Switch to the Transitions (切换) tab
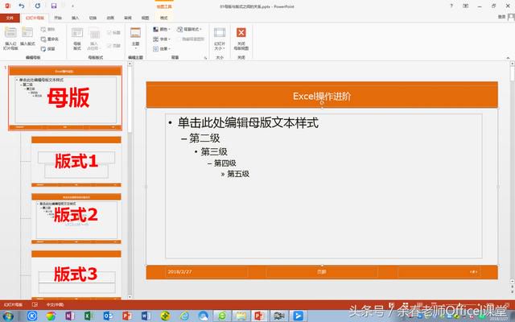Screen dimensions: 515x322 [x=93, y=18]
